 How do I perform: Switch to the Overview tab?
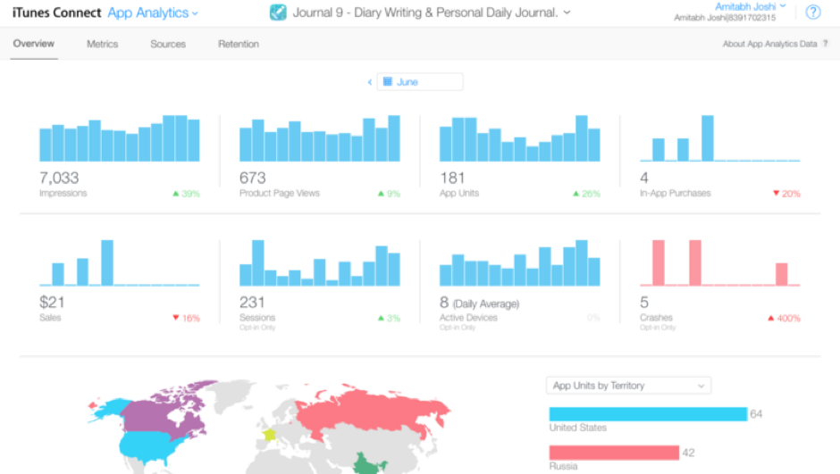[34, 44]
